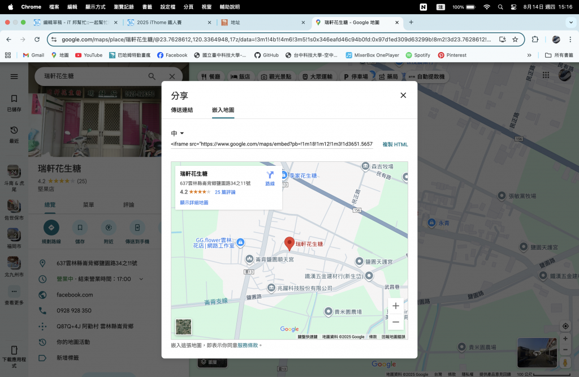579x377 pixels.
Task: Close the share dialog with the X
Action: tap(403, 95)
